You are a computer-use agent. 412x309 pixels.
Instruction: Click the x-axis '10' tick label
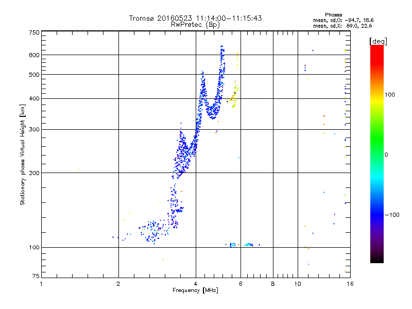point(298,284)
